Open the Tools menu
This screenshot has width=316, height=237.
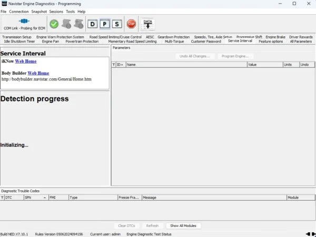(71, 12)
